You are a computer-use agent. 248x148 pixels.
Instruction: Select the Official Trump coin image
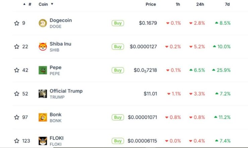tap(43, 94)
